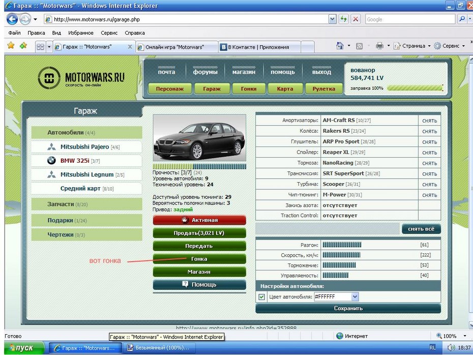
Task: Click the Передать button
Action: pyautogui.click(x=199, y=246)
